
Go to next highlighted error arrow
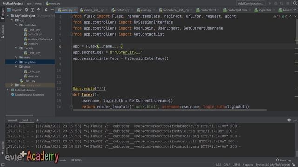(295, 16)
